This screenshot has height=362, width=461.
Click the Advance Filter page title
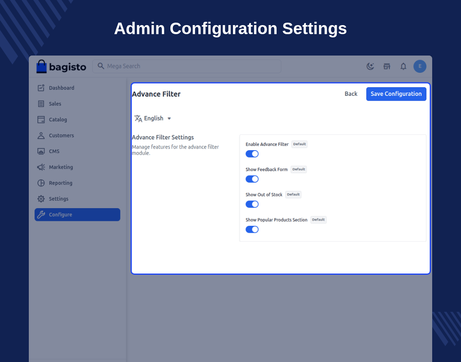(x=156, y=94)
